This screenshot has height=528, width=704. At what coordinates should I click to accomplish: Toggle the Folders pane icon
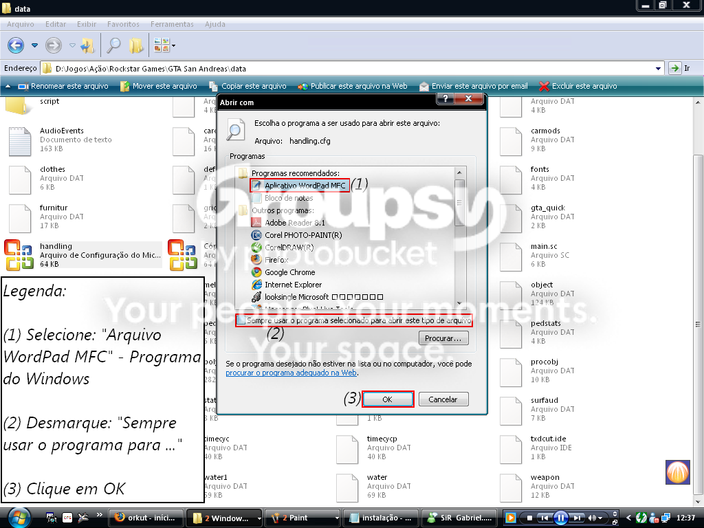click(136, 45)
